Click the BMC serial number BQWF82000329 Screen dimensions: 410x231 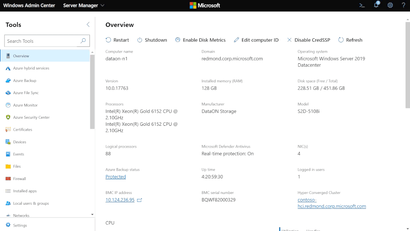pos(219,200)
